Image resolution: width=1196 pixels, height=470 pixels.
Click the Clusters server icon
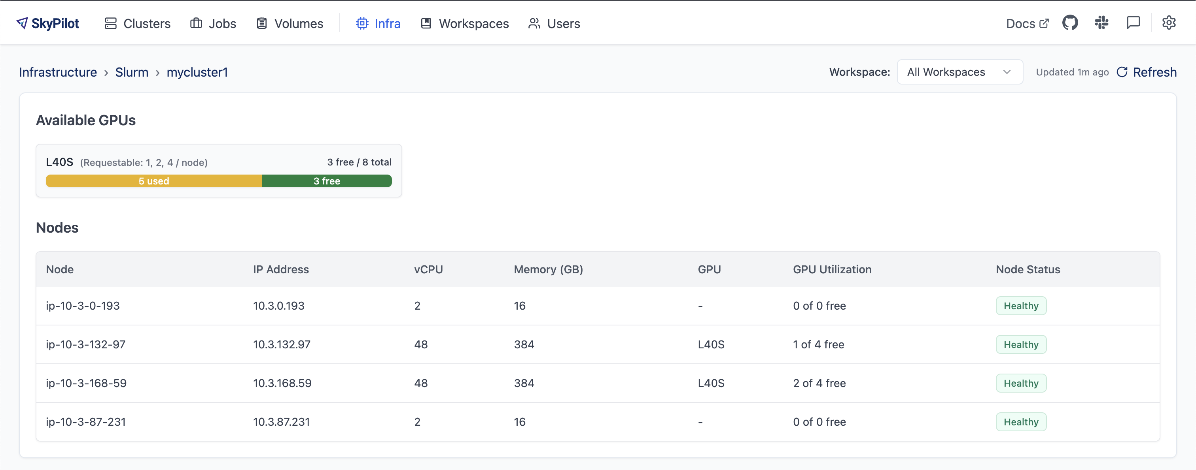click(110, 24)
